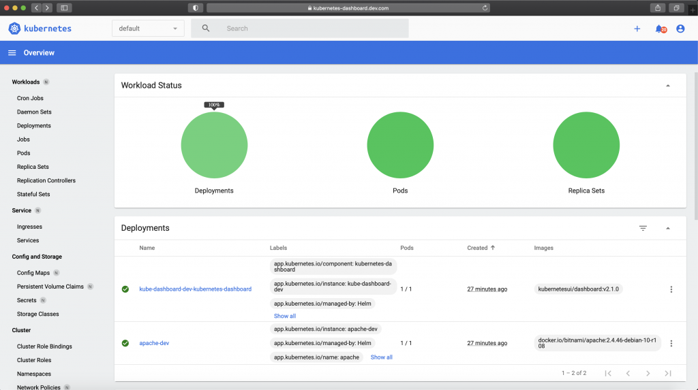Open Replication Controllers in sidebar
The width and height of the screenshot is (698, 390).
click(46, 180)
